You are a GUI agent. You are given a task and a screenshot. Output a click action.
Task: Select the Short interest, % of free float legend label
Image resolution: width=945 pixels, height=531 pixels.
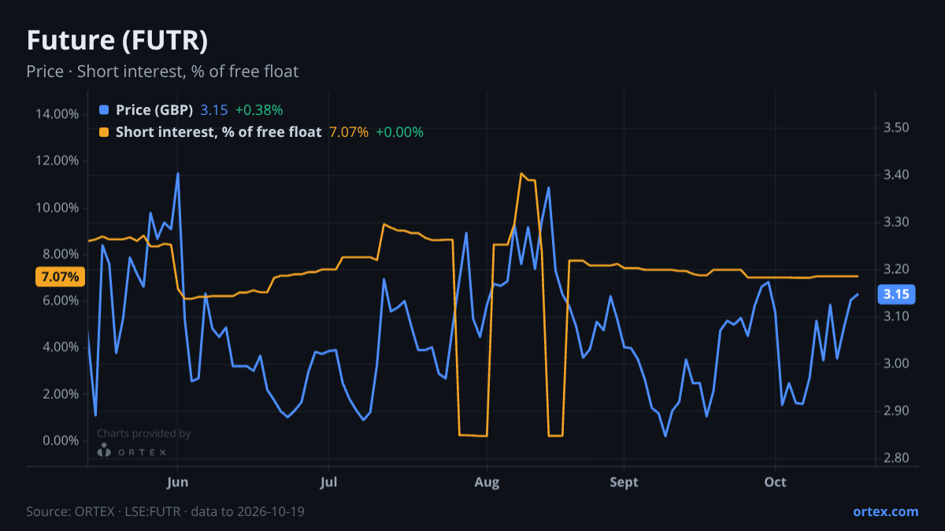219,132
